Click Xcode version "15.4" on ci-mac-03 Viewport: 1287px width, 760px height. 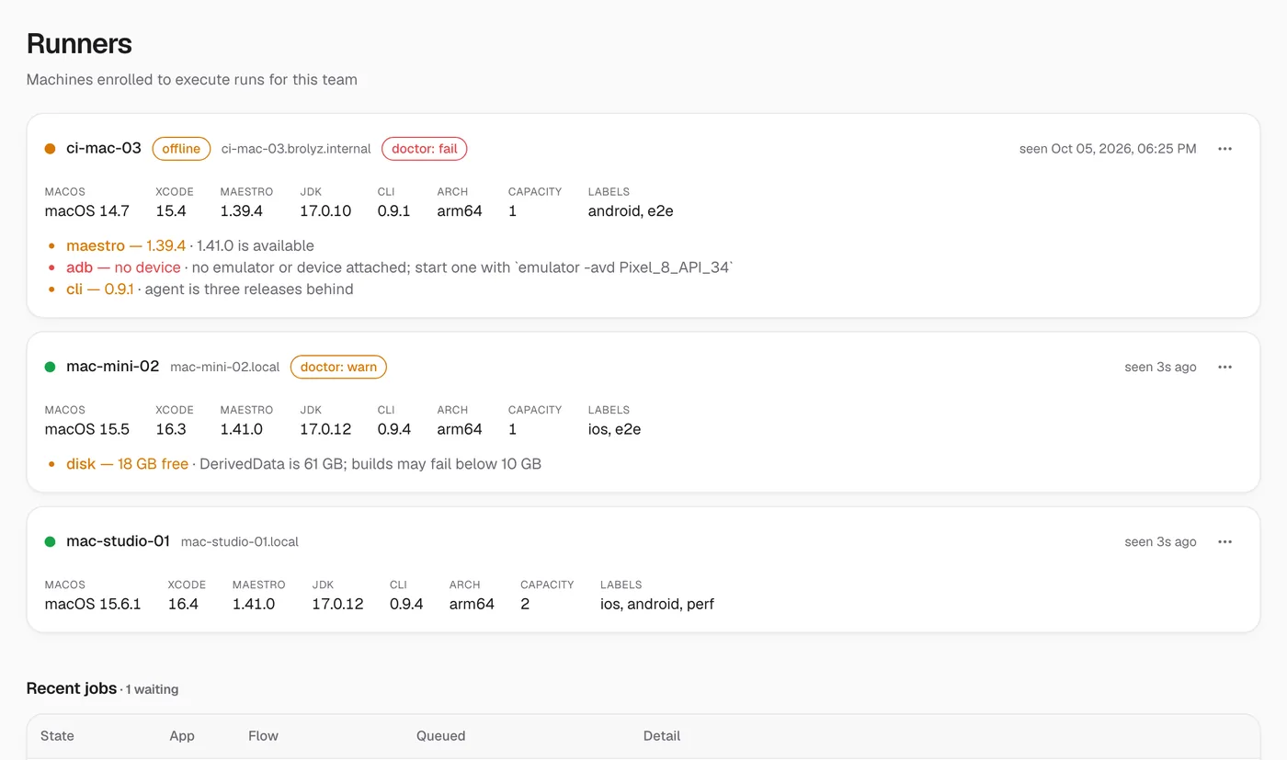pyautogui.click(x=171, y=211)
